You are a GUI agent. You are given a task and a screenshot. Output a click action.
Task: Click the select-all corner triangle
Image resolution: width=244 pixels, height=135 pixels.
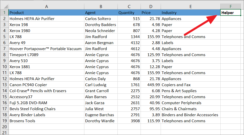pyautogui.click(x=6, y=7)
